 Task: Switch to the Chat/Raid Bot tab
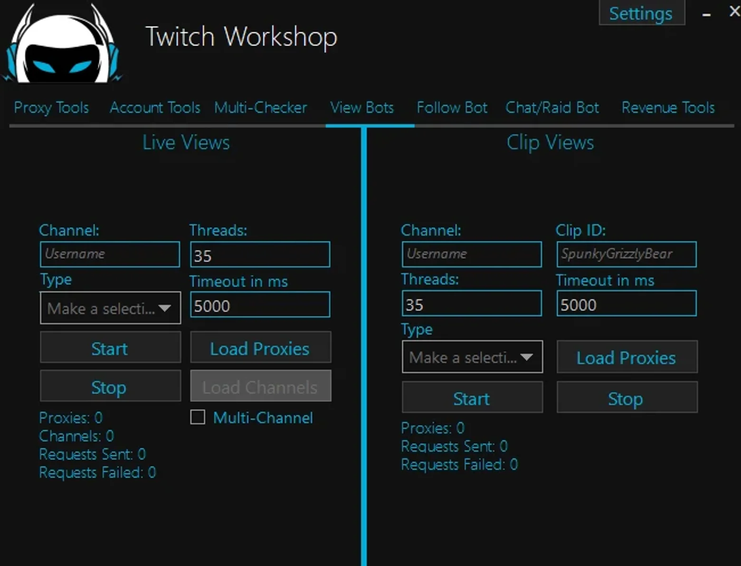552,108
